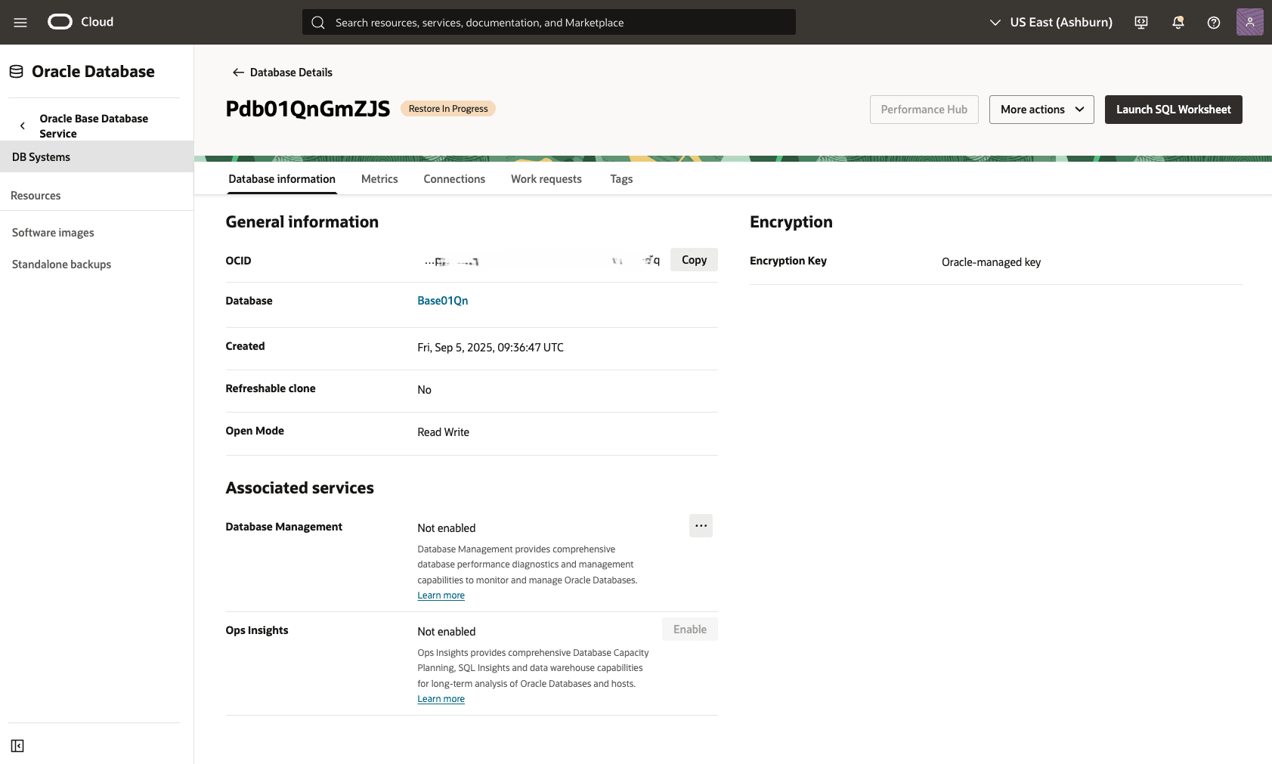Open the Base01Qn database link
This screenshot has height=764, width=1272.
(x=443, y=300)
